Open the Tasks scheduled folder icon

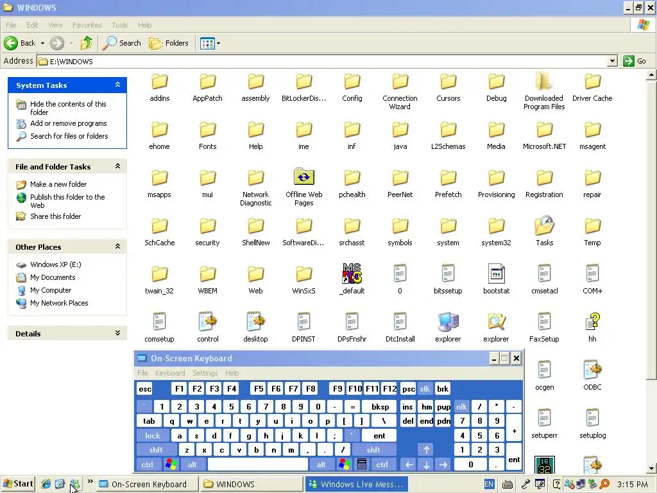[544, 225]
